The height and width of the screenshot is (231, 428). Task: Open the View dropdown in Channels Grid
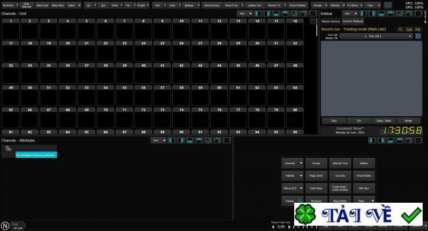pos(246,13)
